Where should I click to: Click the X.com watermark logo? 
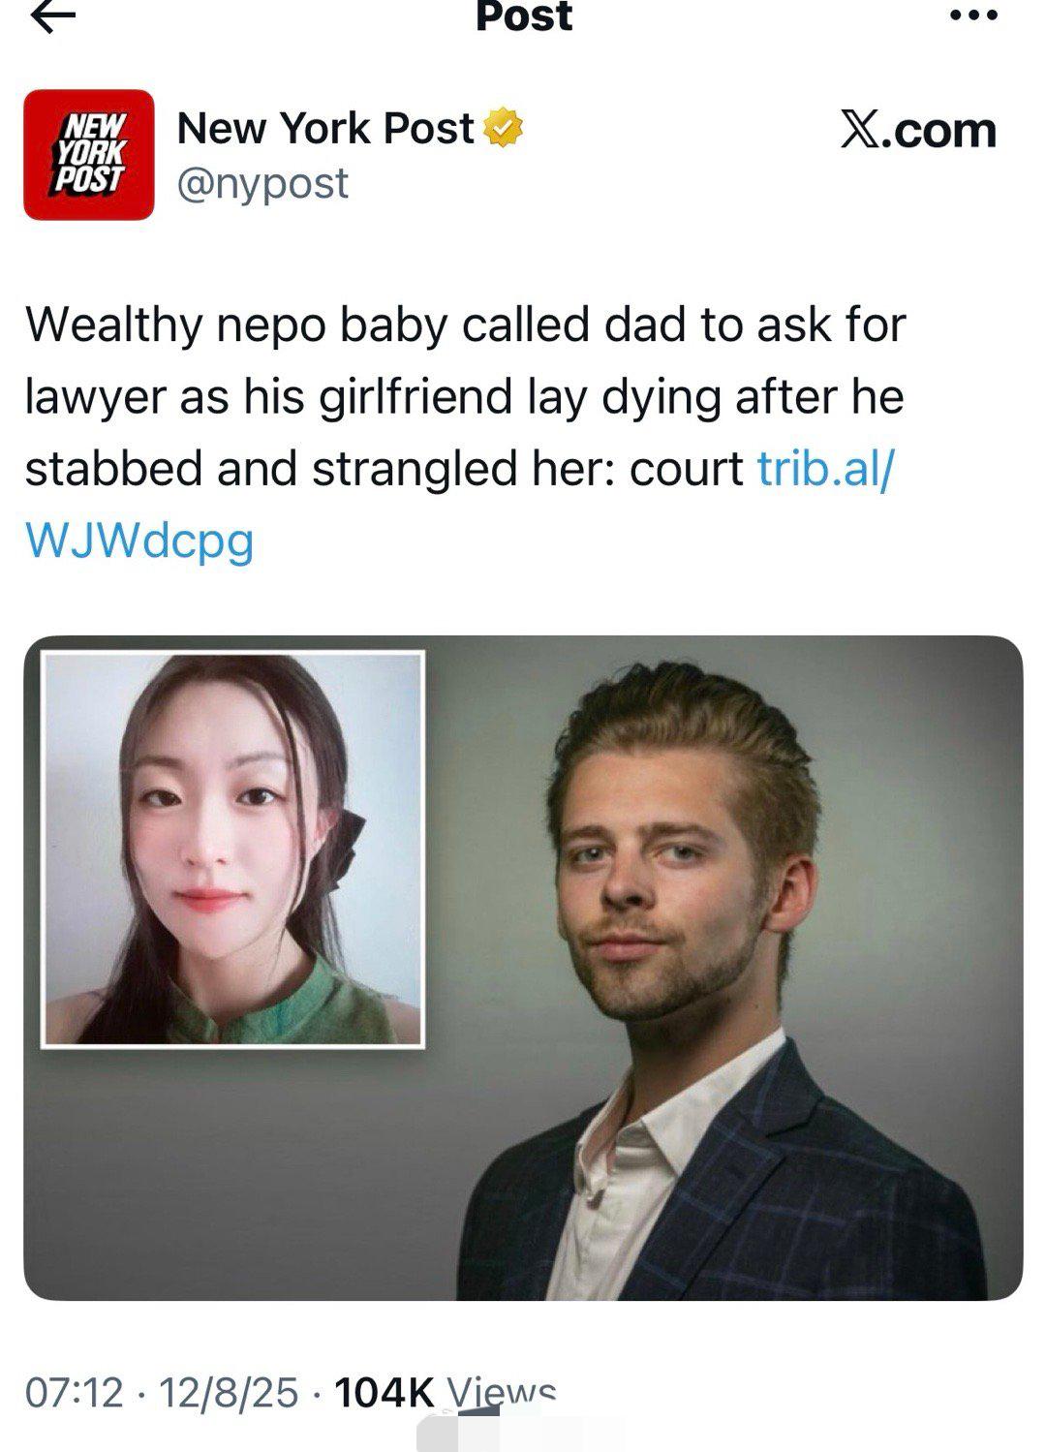[x=918, y=130]
